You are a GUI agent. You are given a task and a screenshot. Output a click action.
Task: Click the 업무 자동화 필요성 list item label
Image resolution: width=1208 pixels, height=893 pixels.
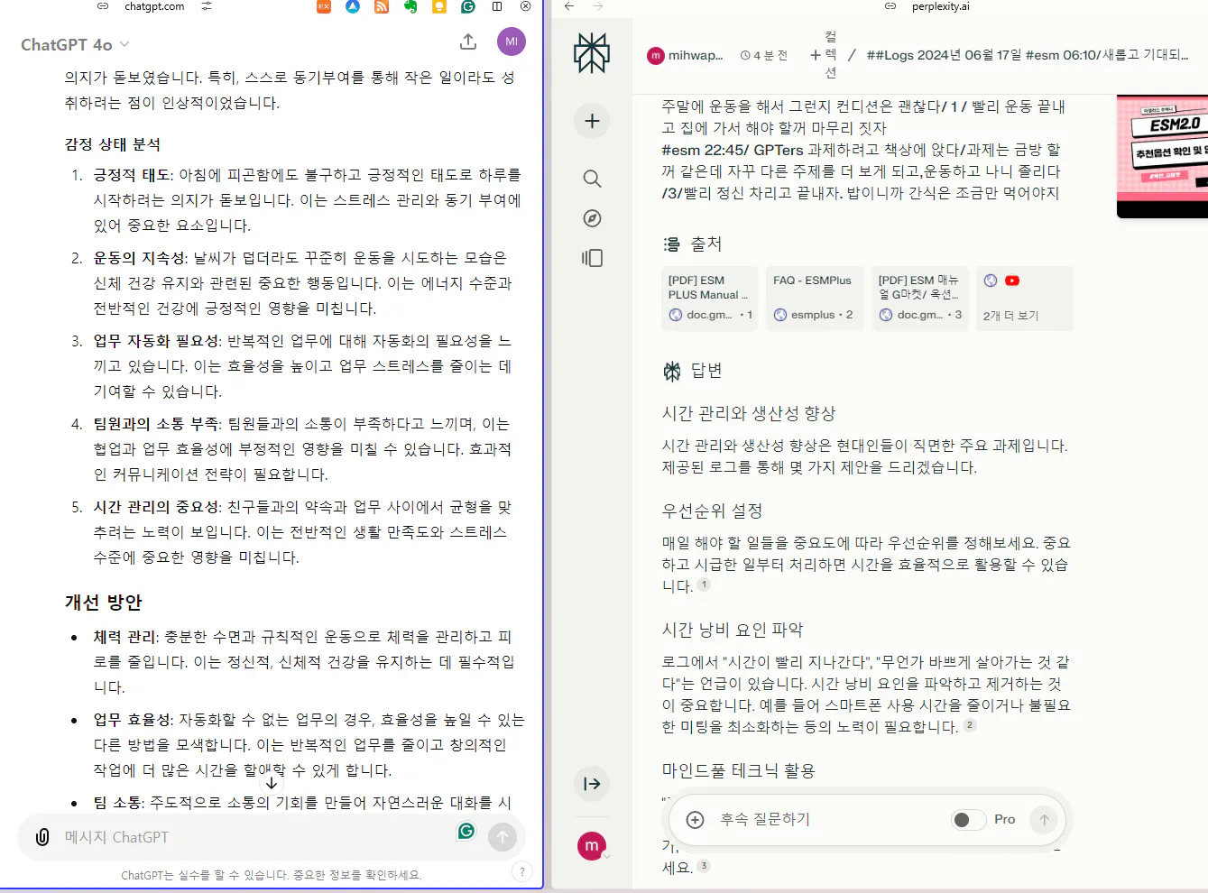click(x=156, y=341)
